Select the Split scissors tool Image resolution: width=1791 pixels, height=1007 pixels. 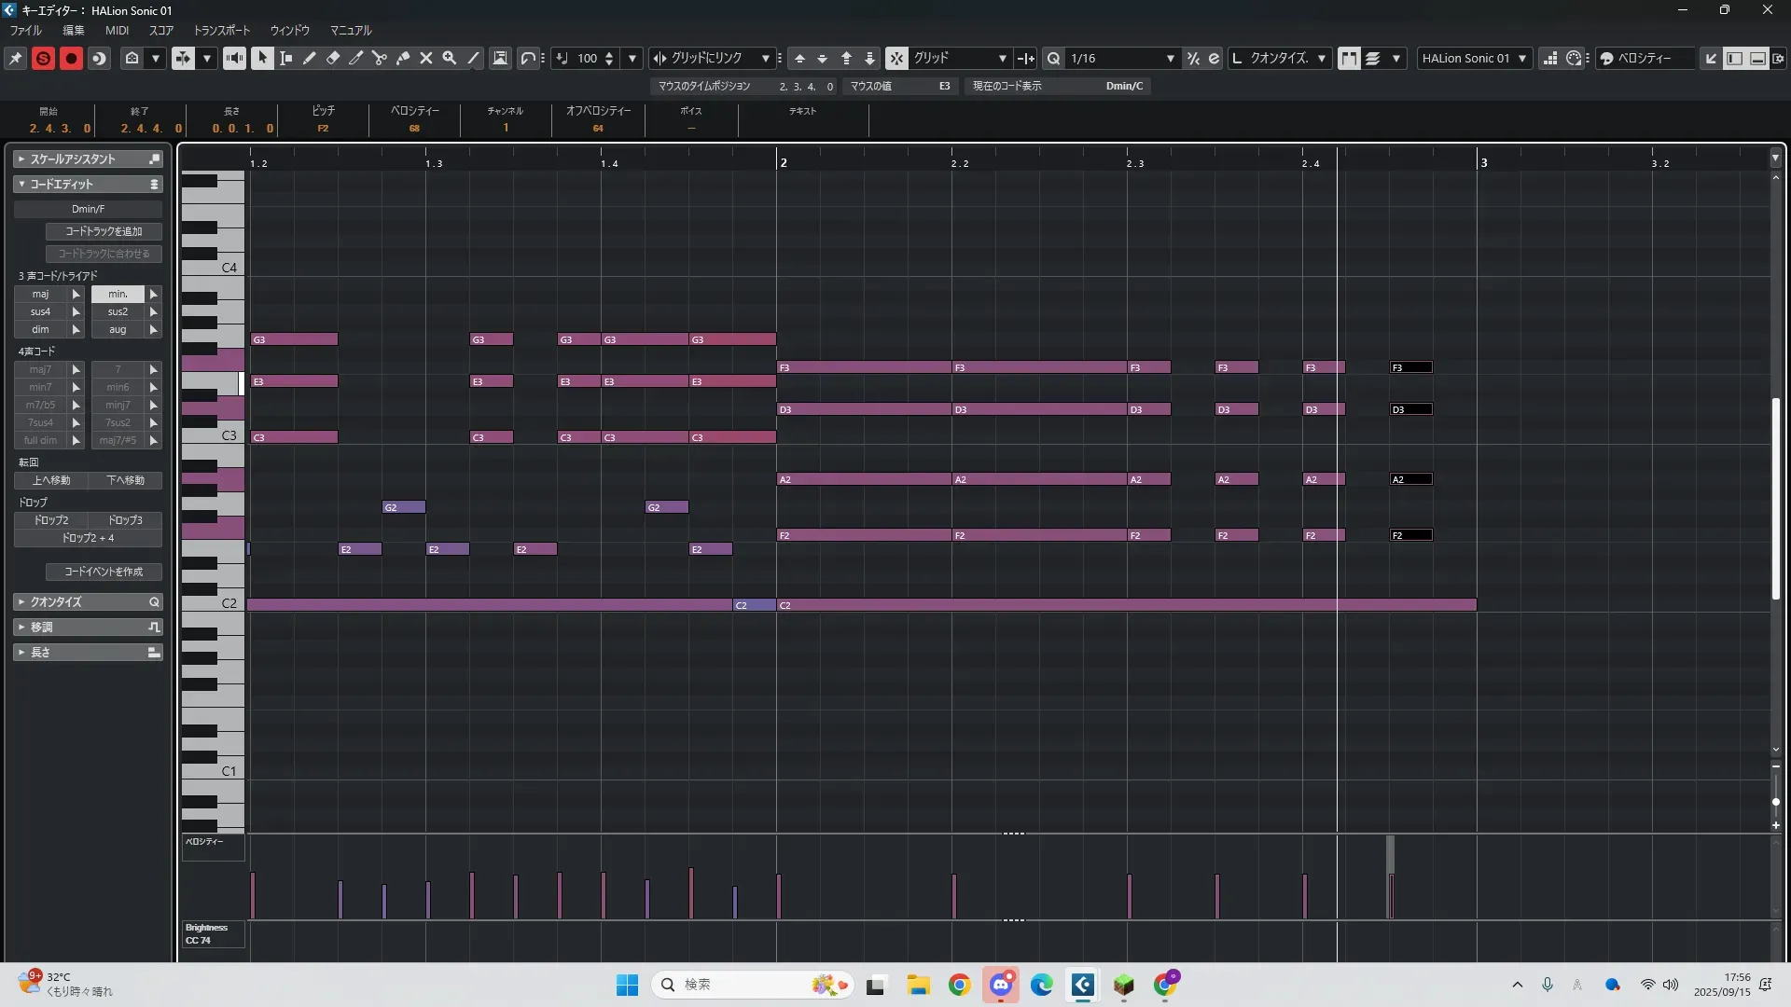pos(380,58)
